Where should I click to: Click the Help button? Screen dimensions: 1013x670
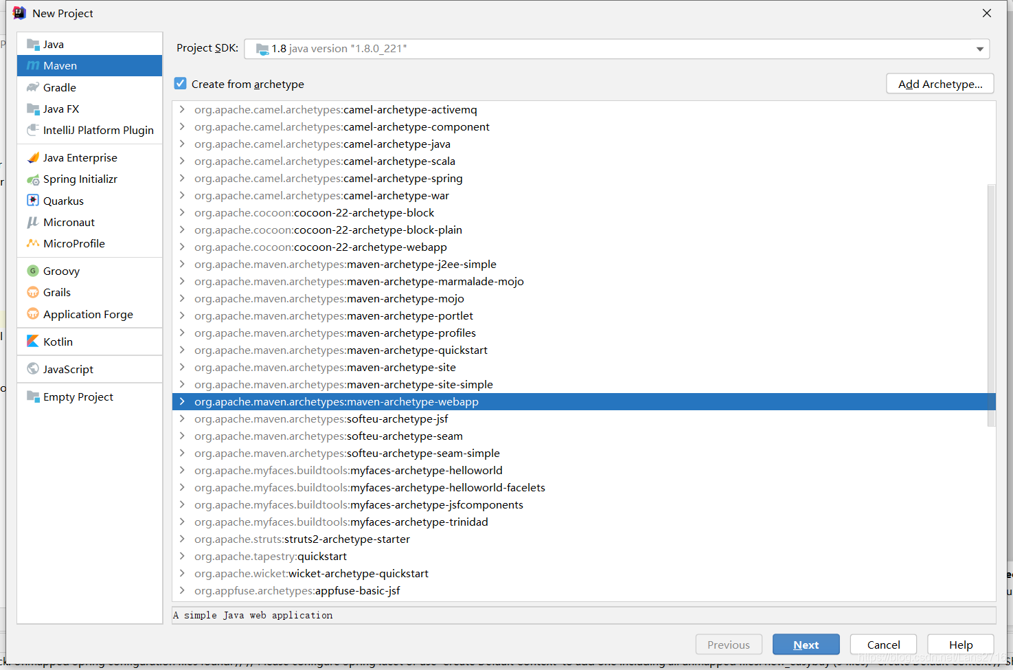960,644
